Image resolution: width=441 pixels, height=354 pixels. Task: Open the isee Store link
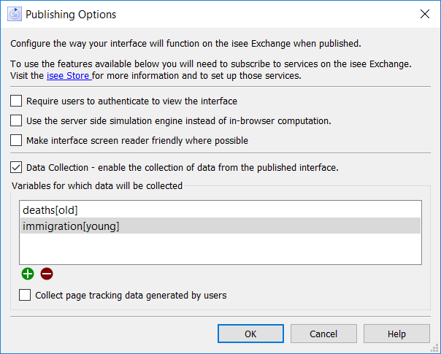pos(69,76)
